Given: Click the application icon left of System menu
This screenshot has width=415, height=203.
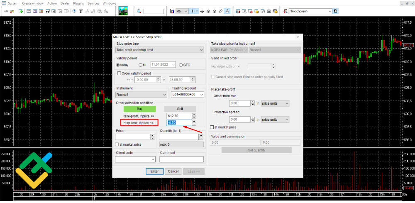Looking at the screenshot, I should [x=4, y=3].
